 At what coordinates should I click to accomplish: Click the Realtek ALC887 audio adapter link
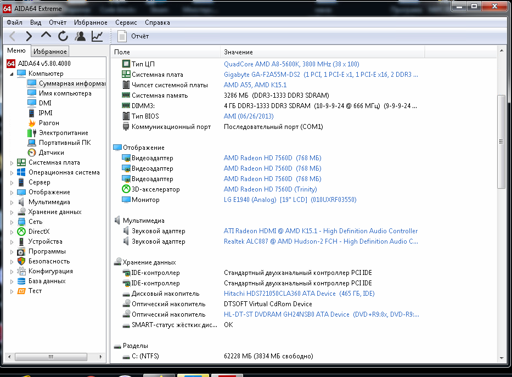click(321, 241)
